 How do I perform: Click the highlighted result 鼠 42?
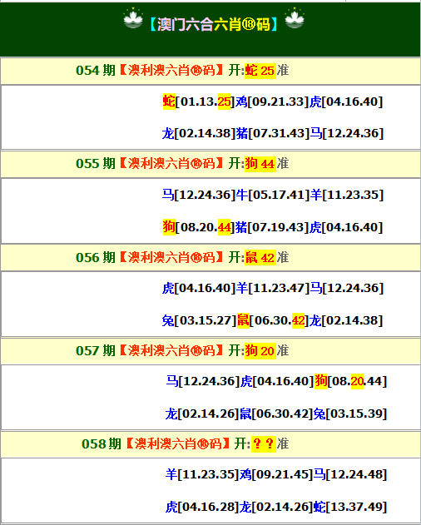[x=260, y=257]
